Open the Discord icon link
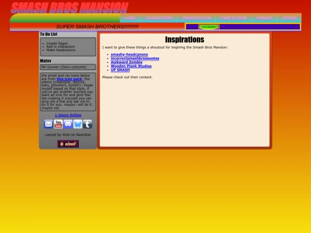The height and width of the screenshot is (233, 311). tap(68, 124)
